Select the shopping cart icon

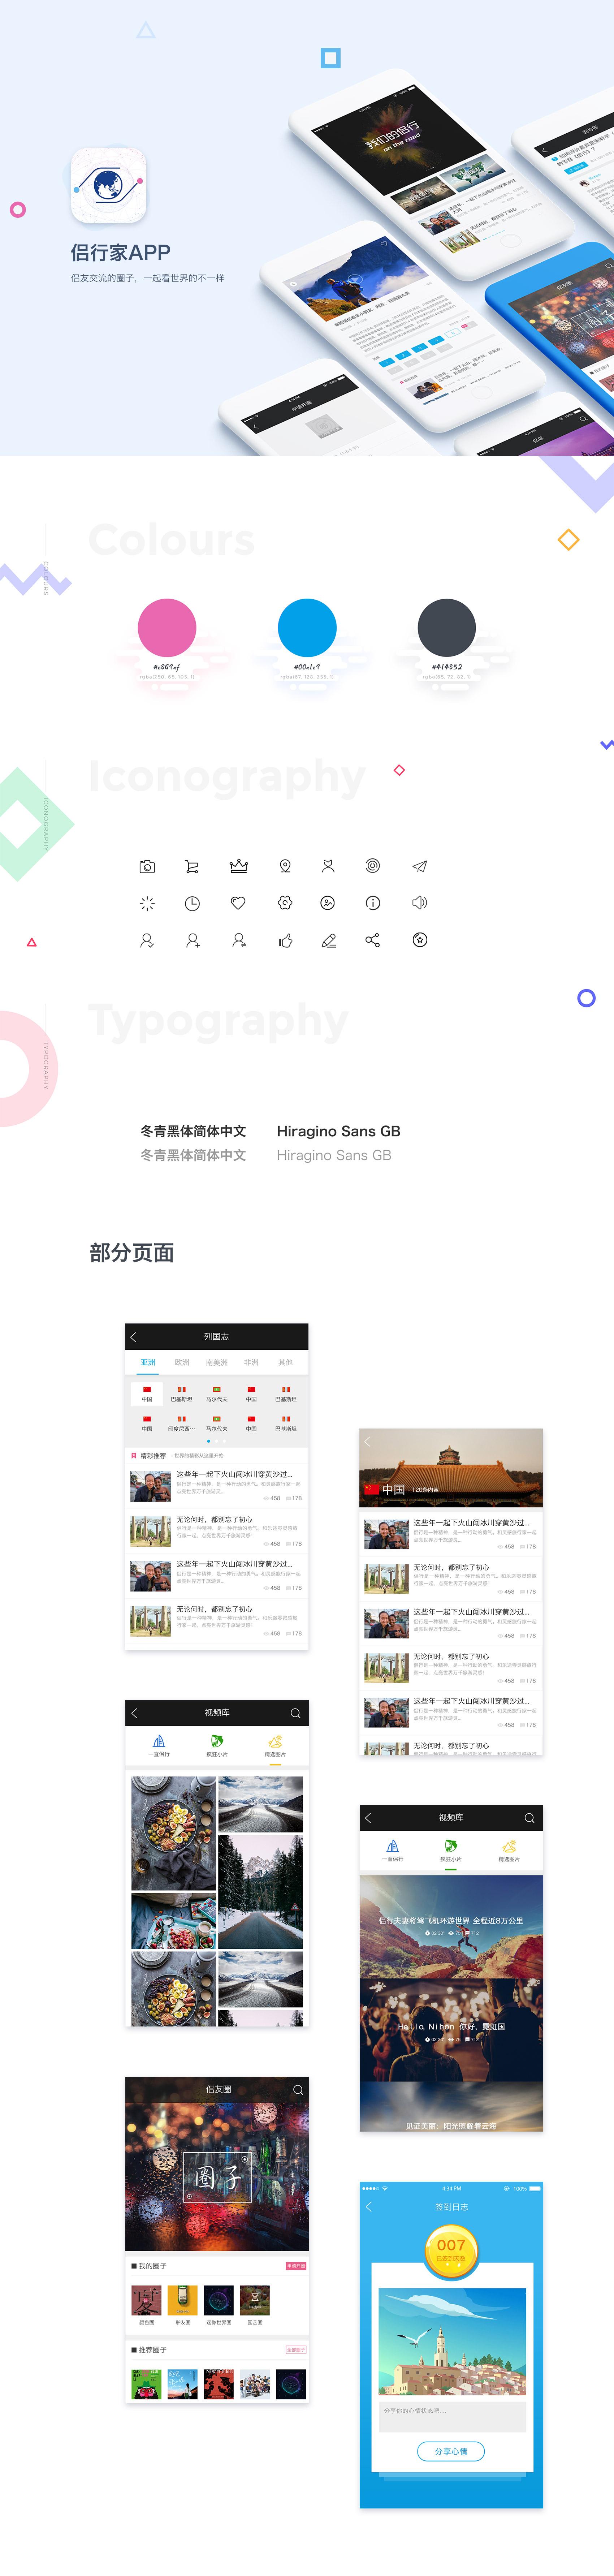point(192,866)
